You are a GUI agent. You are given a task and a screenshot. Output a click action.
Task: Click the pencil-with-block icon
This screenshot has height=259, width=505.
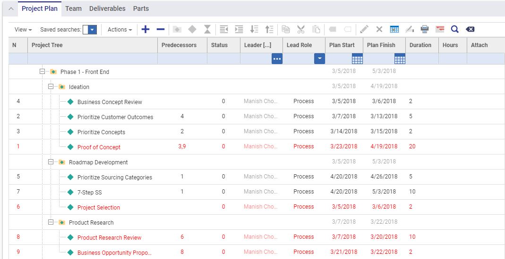click(x=410, y=30)
